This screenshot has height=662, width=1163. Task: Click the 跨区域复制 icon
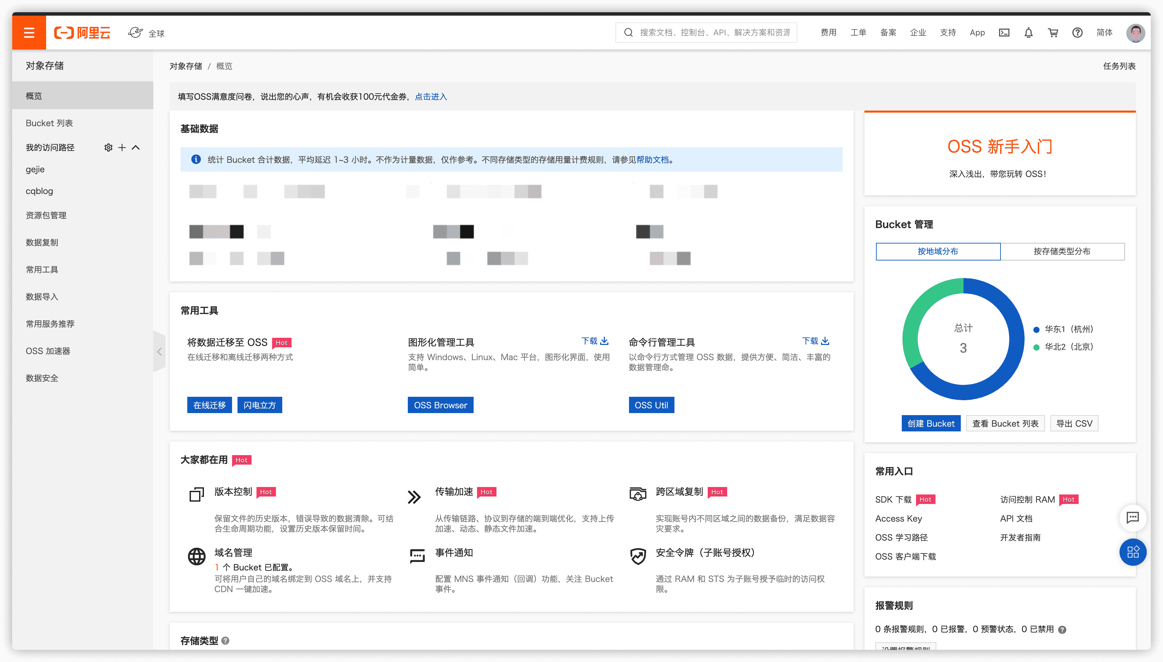638,494
